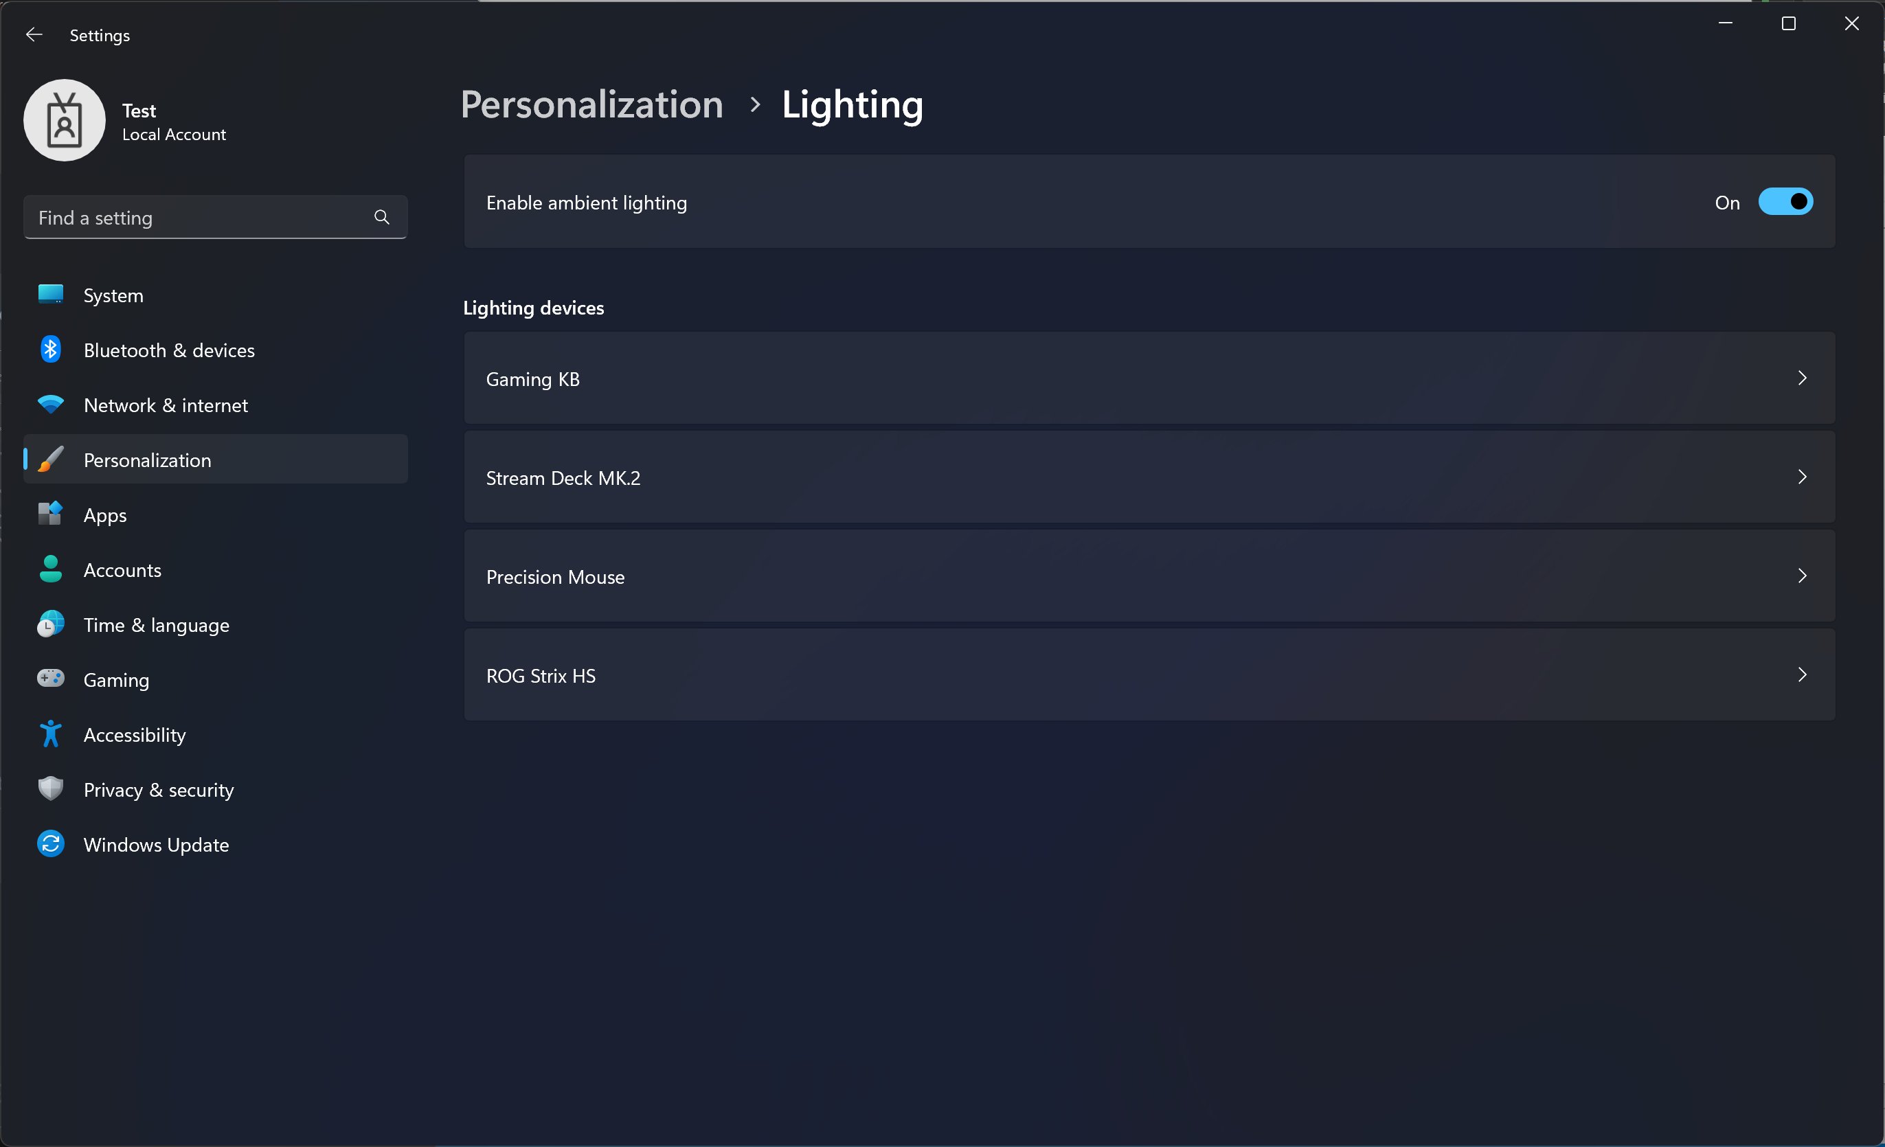Click the Gaming settings toggle area
This screenshot has width=1885, height=1147.
[116, 679]
